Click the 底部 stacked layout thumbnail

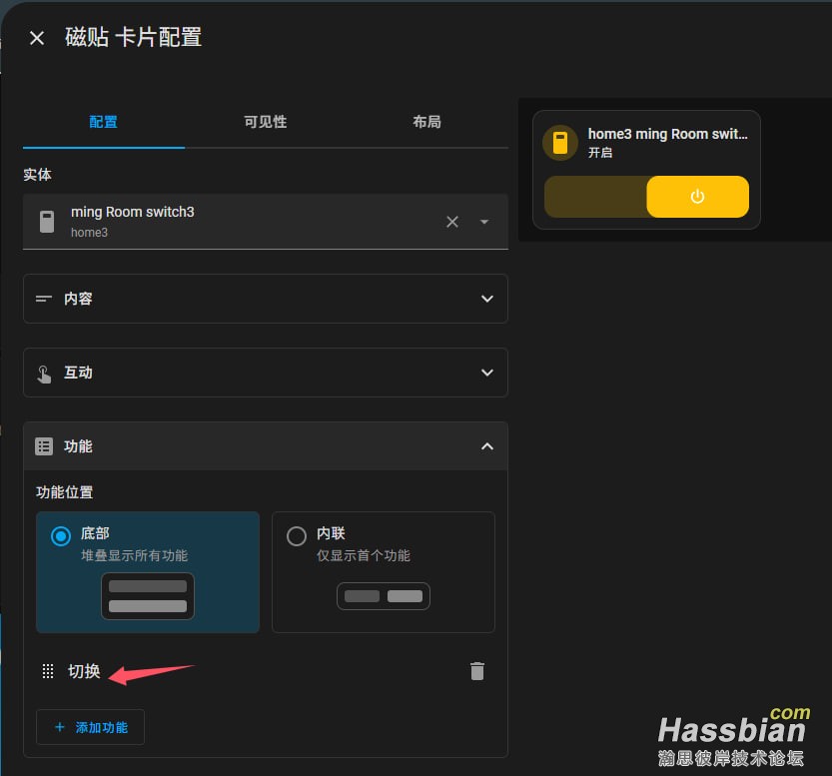pos(148,595)
